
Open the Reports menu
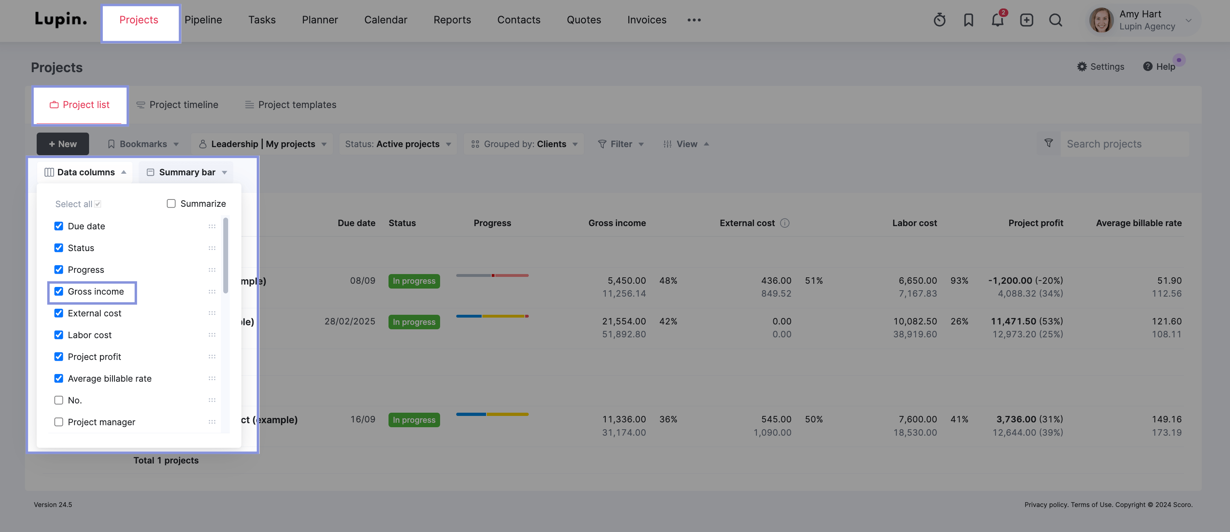(452, 20)
